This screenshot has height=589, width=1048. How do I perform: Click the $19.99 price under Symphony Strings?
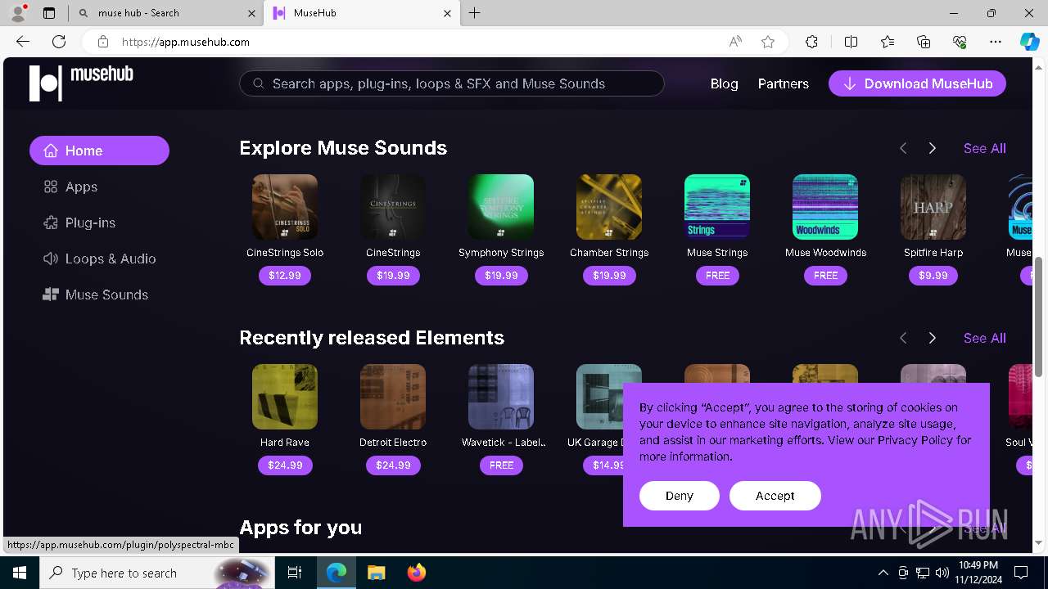pos(501,276)
